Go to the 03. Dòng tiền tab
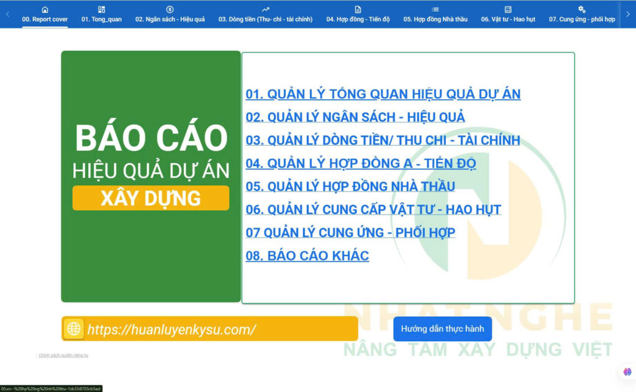 pos(265,14)
